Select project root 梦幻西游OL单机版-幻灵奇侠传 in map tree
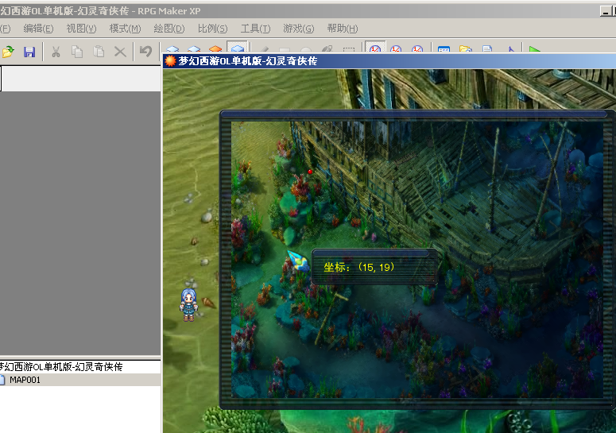The image size is (616, 433). tap(61, 366)
